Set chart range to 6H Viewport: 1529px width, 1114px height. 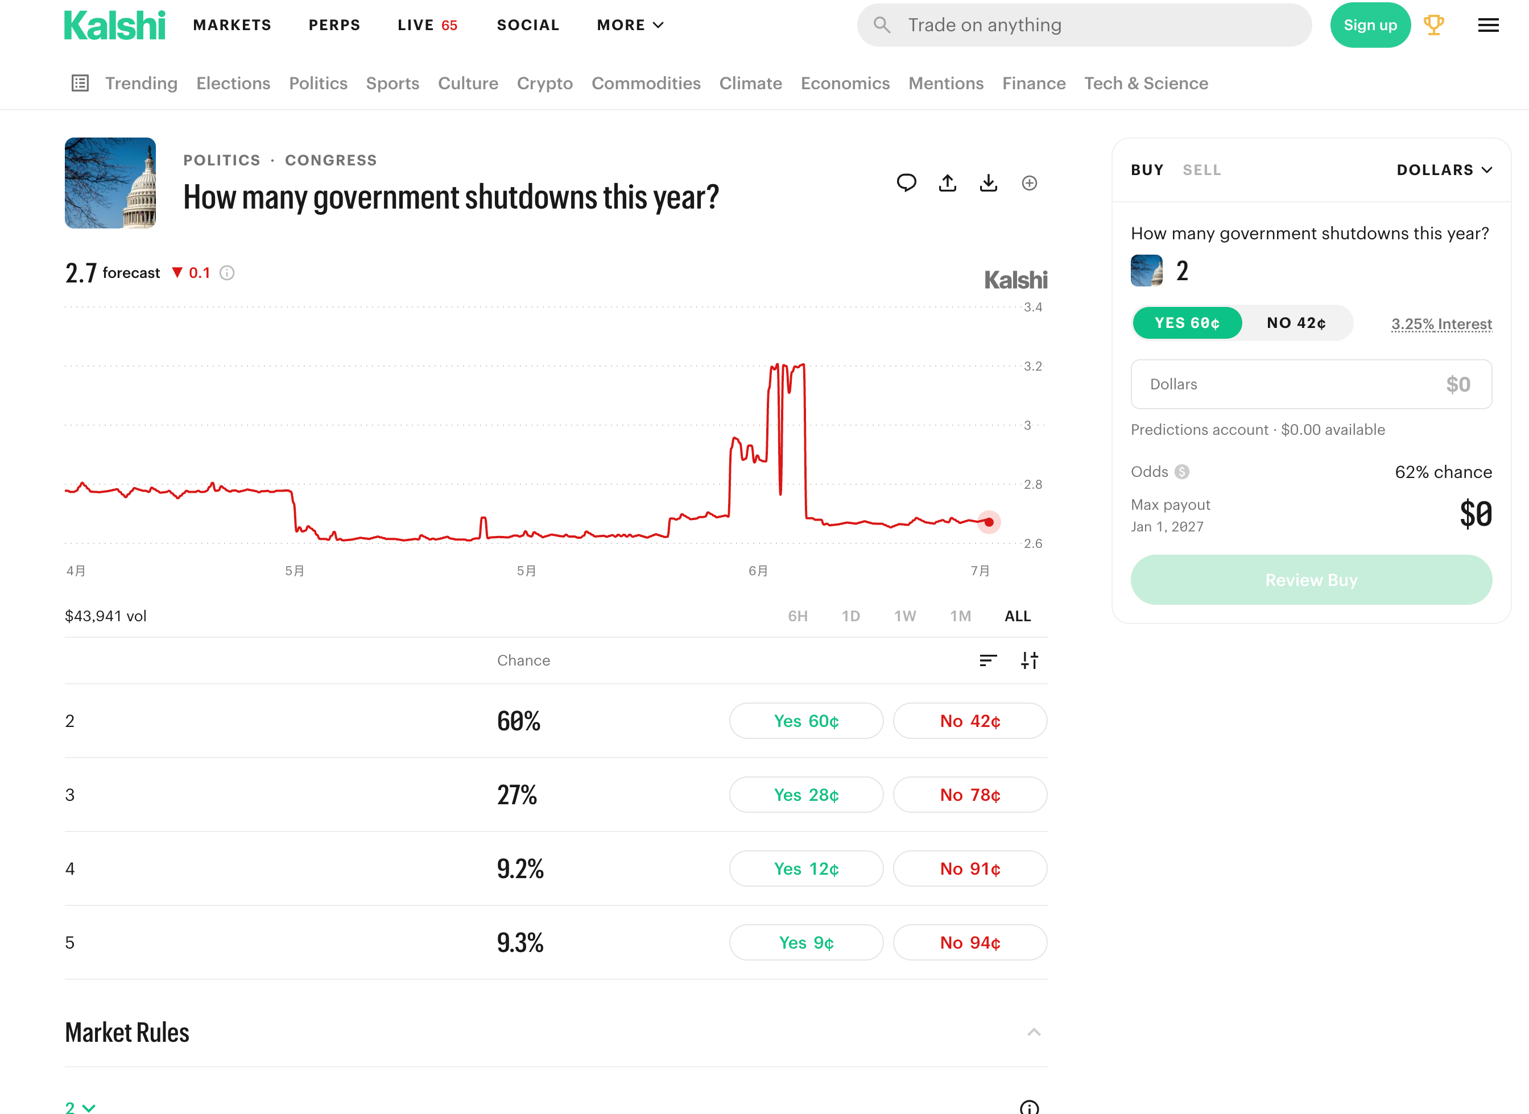(797, 616)
